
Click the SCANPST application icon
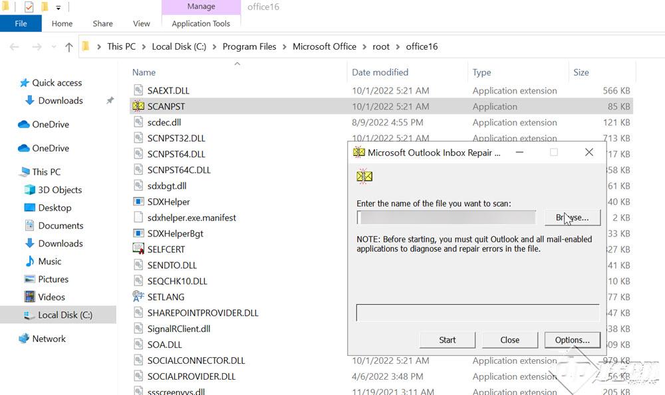coord(138,106)
